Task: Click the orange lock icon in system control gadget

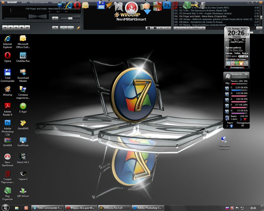Action: coord(242,63)
